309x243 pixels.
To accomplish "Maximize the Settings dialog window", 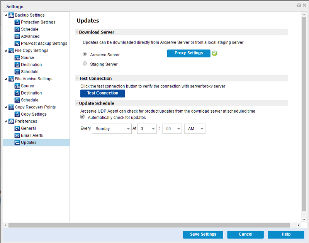I will click(x=299, y=5).
